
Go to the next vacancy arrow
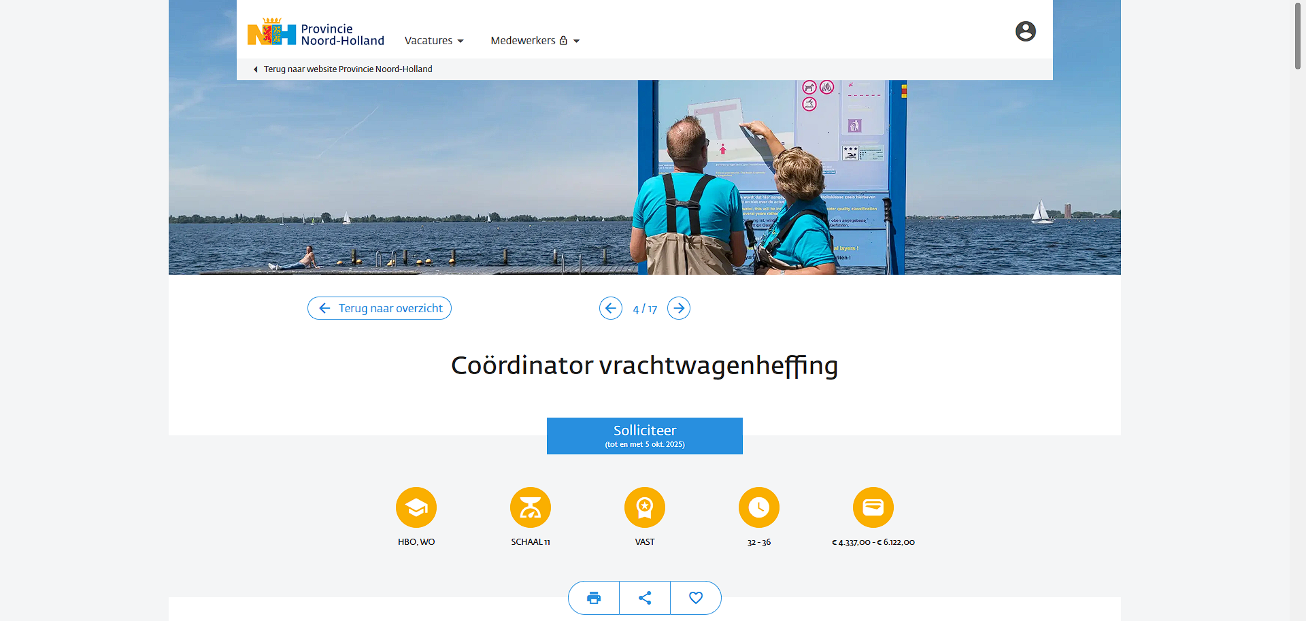pyautogui.click(x=678, y=309)
